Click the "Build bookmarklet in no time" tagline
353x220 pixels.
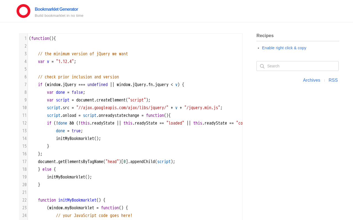tap(59, 16)
